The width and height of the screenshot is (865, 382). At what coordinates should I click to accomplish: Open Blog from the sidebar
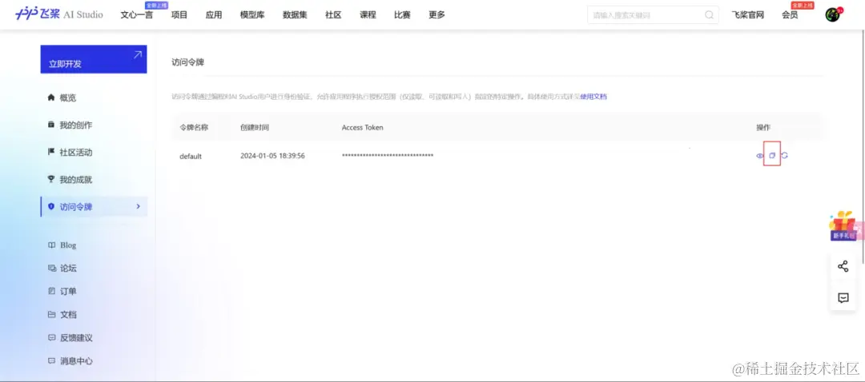click(68, 245)
